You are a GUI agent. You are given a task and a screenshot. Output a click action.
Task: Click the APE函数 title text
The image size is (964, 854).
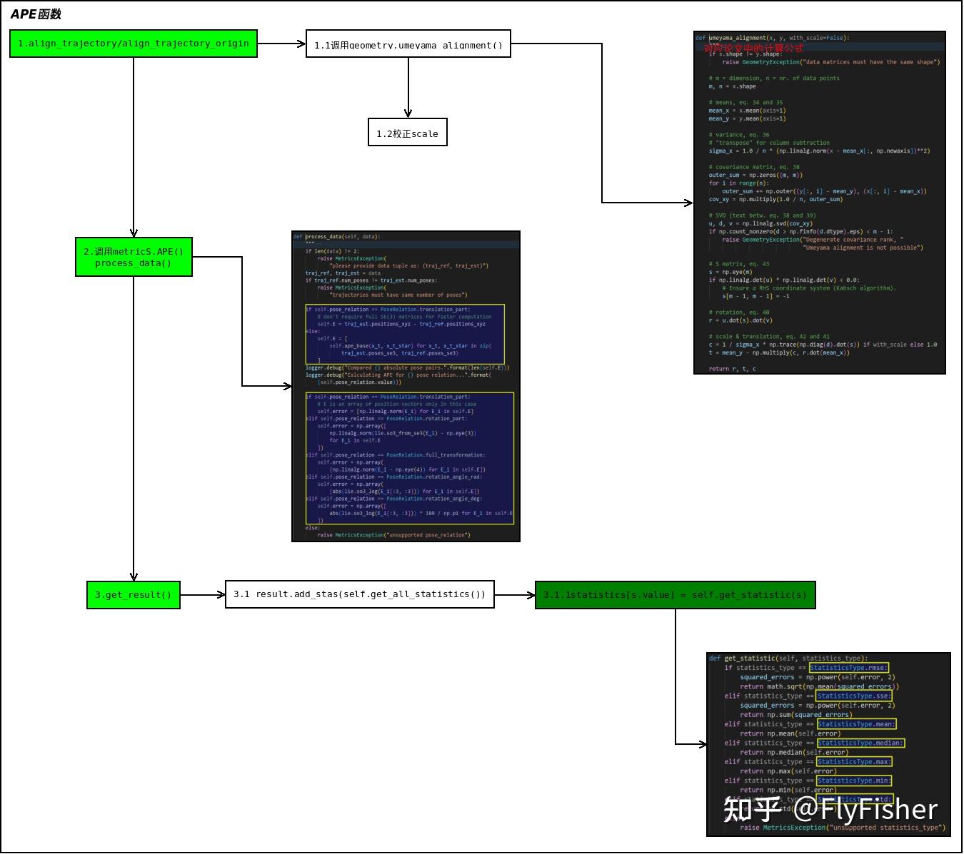pyautogui.click(x=36, y=14)
